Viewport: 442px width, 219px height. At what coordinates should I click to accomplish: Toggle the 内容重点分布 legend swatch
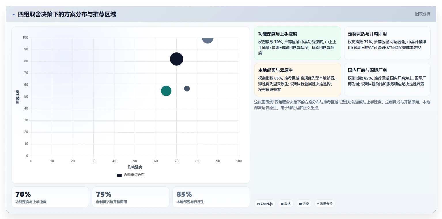click(x=119, y=175)
